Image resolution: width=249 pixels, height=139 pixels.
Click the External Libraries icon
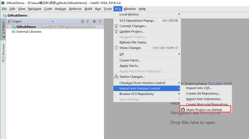tap(13, 32)
